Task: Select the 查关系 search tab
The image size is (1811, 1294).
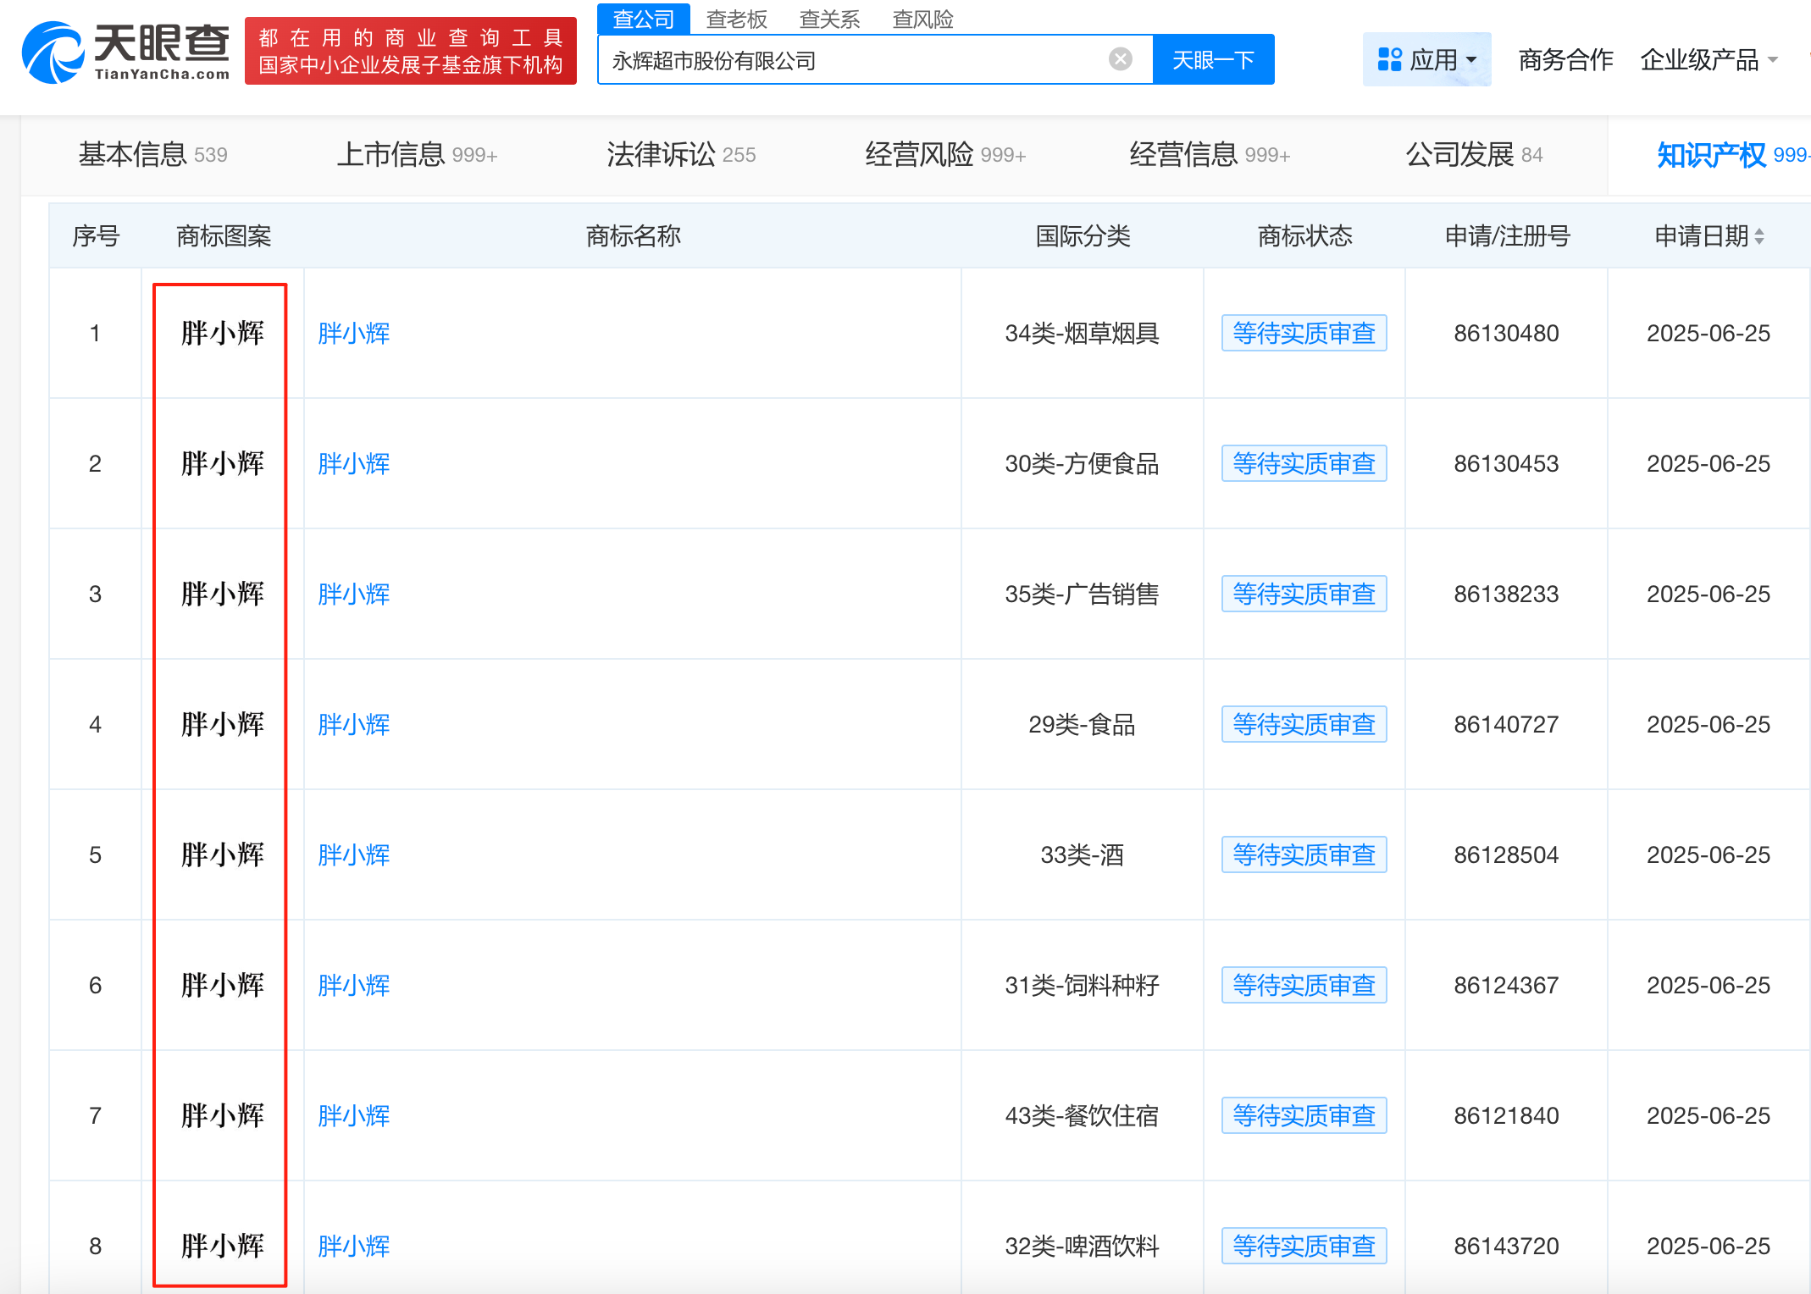Action: (829, 19)
